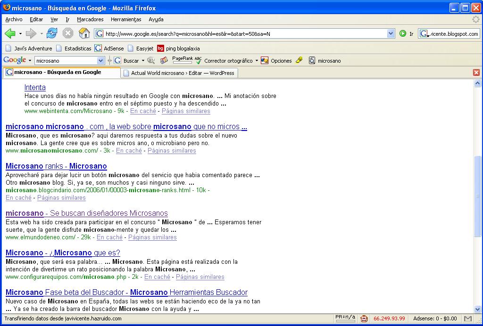Open the Ver menu
The width and height of the screenshot is (483, 326).
click(x=54, y=19)
